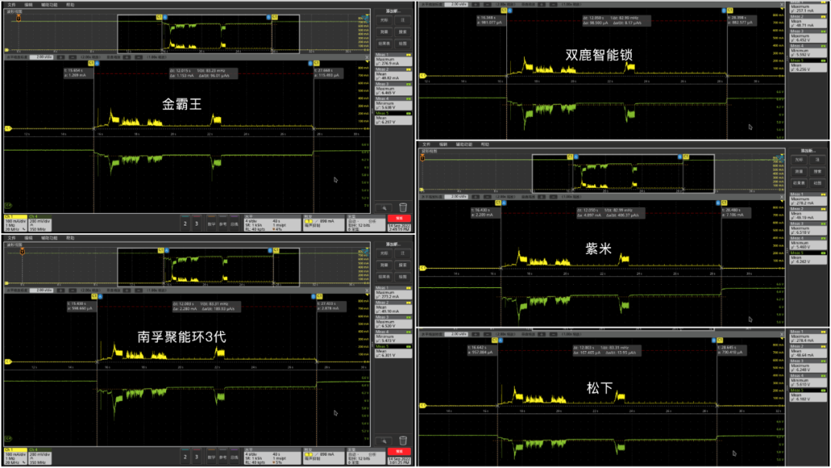Click 2.00 s/div field in 南孚聚能环3代 window

[42, 290]
